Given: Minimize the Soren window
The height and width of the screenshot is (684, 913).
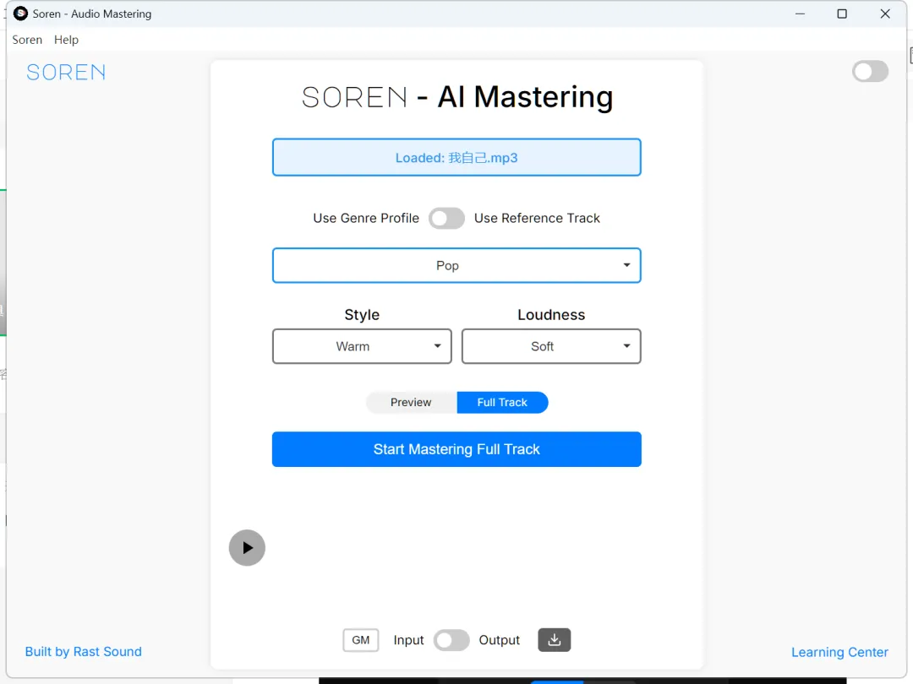Looking at the screenshot, I should tap(800, 14).
